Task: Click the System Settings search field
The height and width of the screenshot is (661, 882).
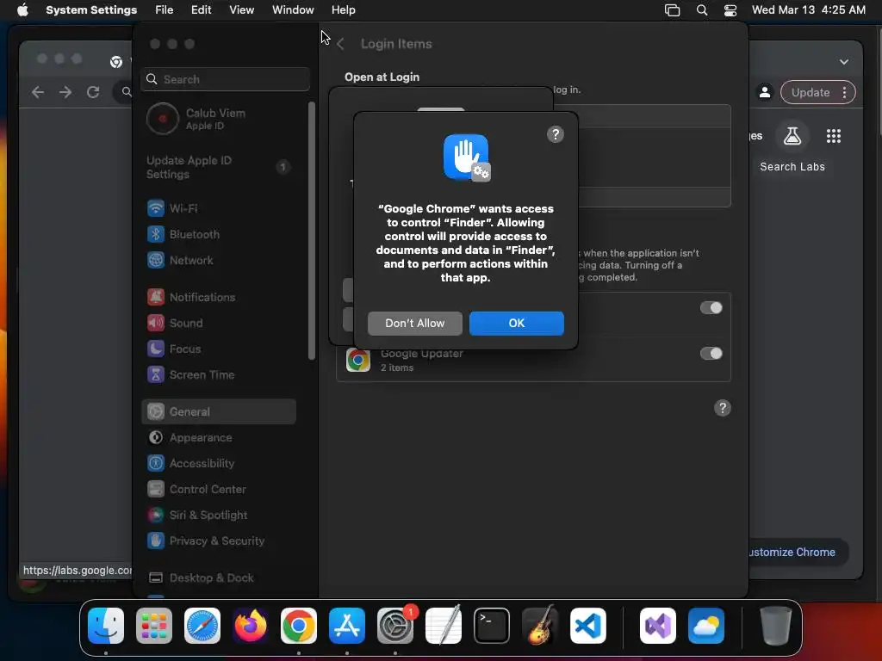Action: (225, 79)
